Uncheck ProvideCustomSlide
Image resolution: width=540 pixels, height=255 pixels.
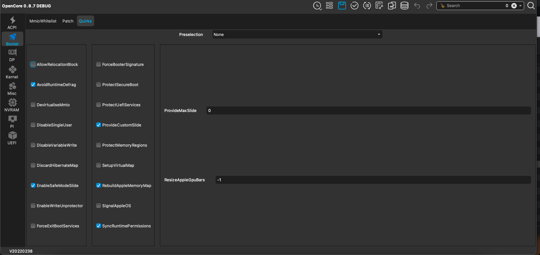click(99, 125)
